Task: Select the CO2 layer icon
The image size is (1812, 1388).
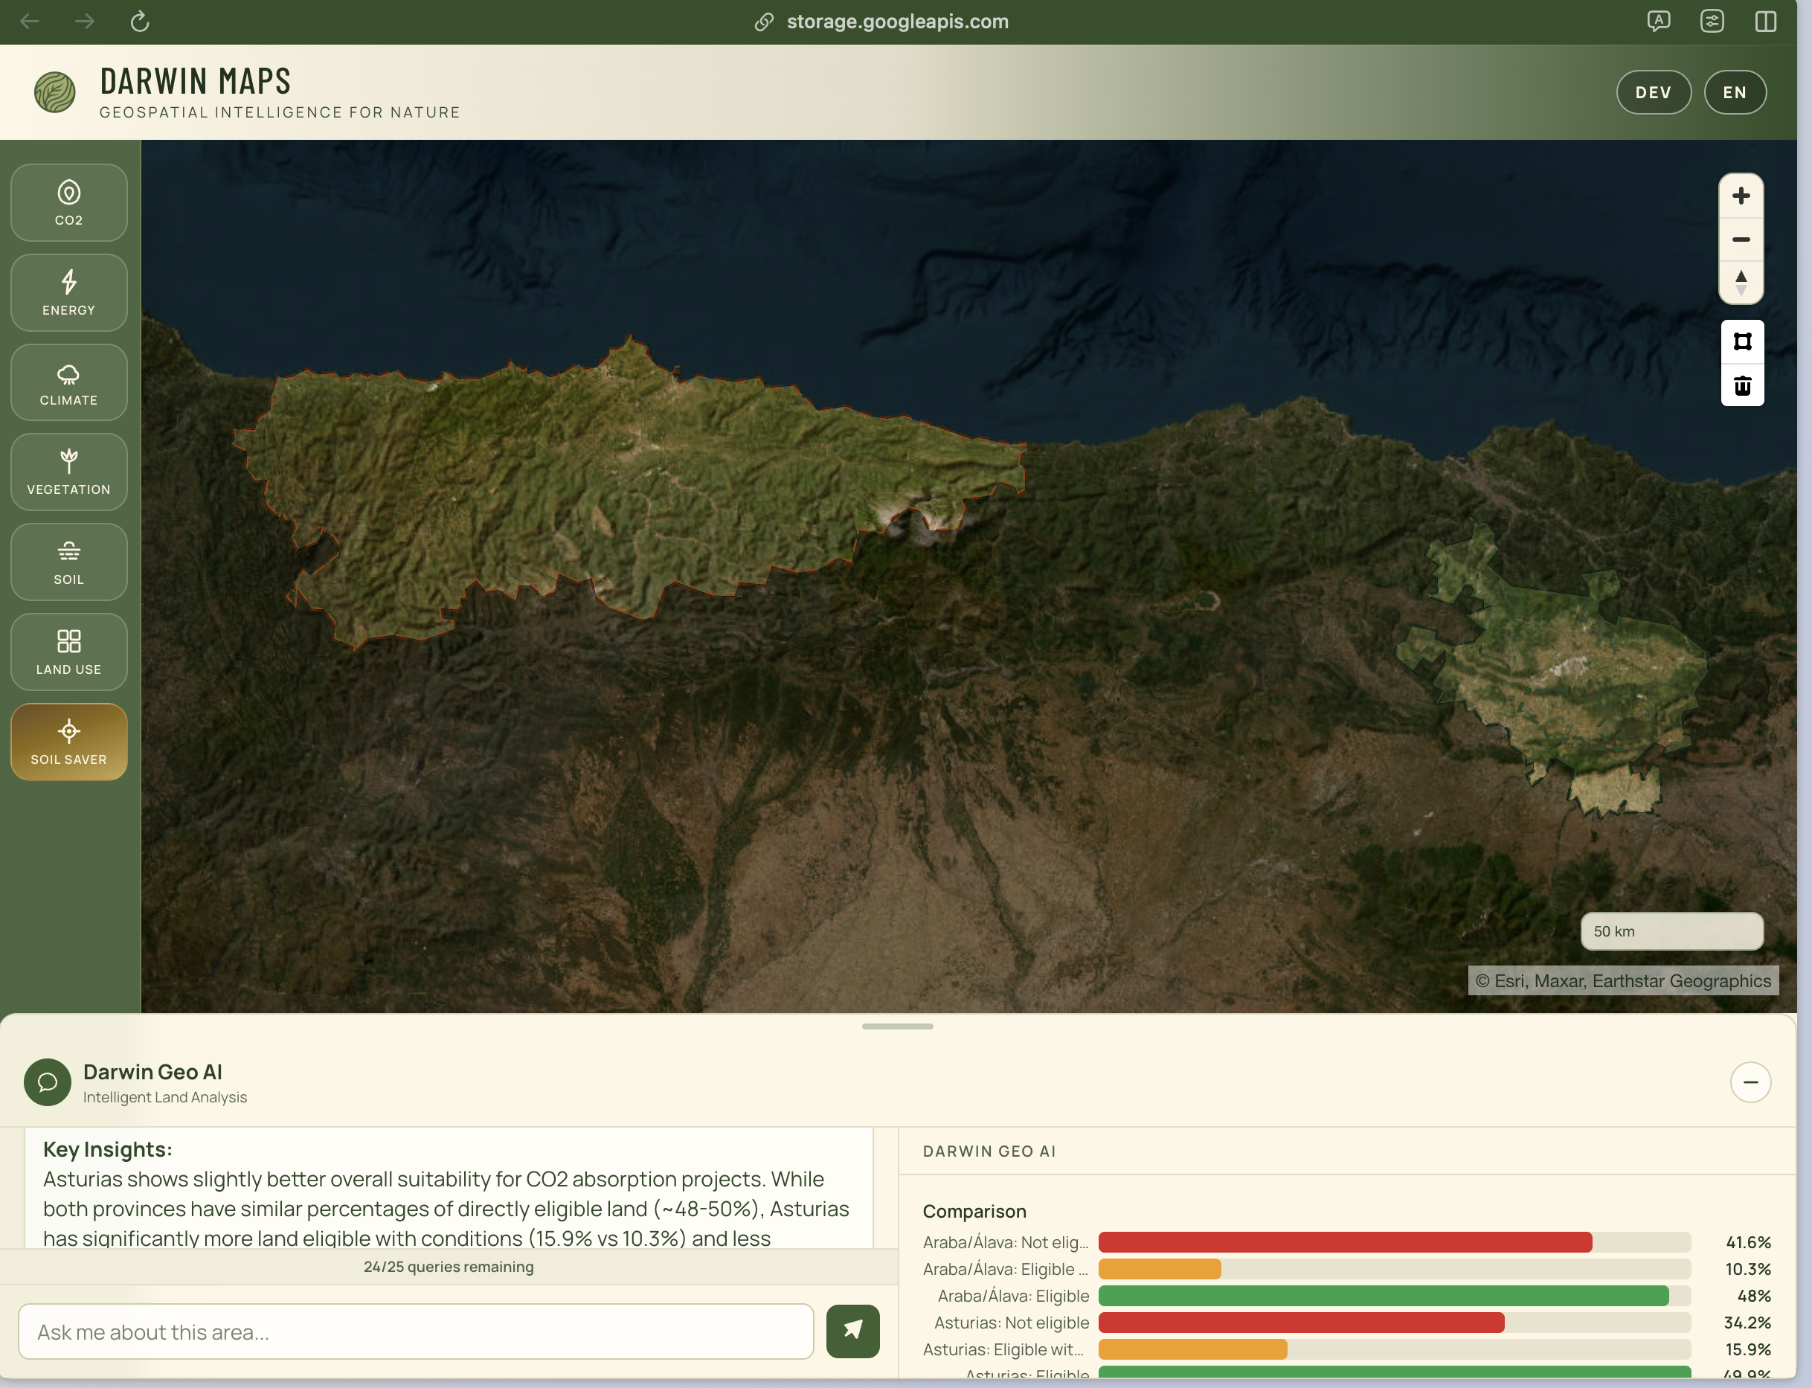Action: 68,202
